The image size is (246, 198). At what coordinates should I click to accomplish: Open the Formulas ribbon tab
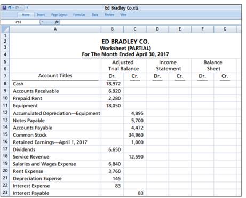(x=79, y=15)
